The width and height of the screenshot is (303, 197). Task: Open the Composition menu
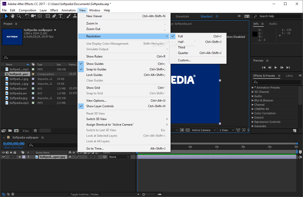pyautogui.click(x=27, y=10)
